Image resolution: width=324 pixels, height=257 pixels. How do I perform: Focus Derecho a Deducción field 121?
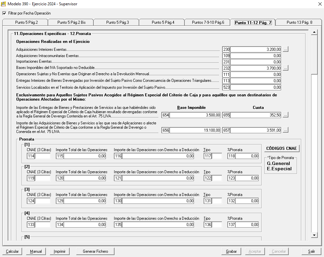[158, 178]
